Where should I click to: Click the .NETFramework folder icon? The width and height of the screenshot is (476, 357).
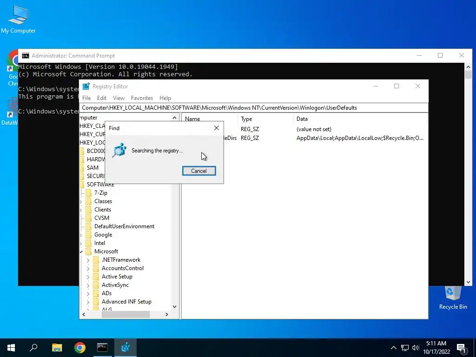[96, 260]
